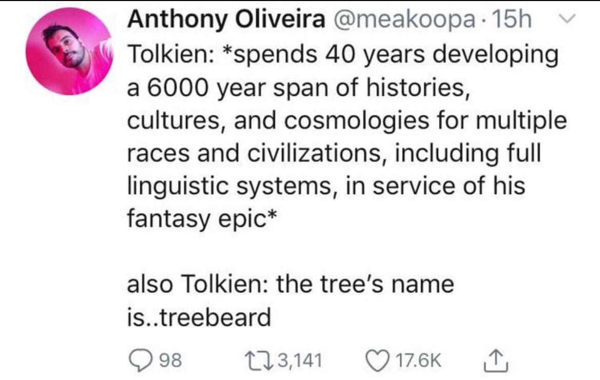Click the line "also Tolkien: the tree's name"
Screen dimensions: 600x380
pyautogui.click(x=290, y=284)
